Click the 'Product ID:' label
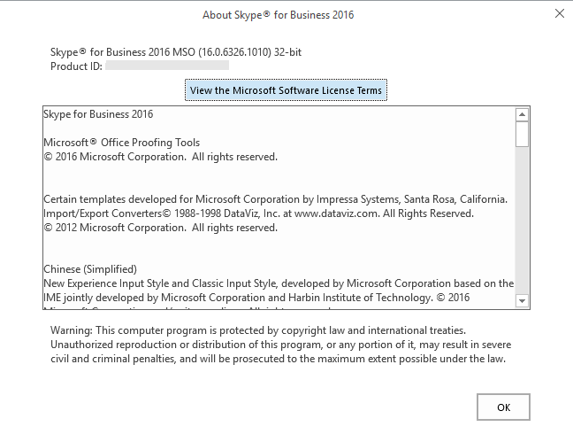The image size is (573, 442). point(76,66)
